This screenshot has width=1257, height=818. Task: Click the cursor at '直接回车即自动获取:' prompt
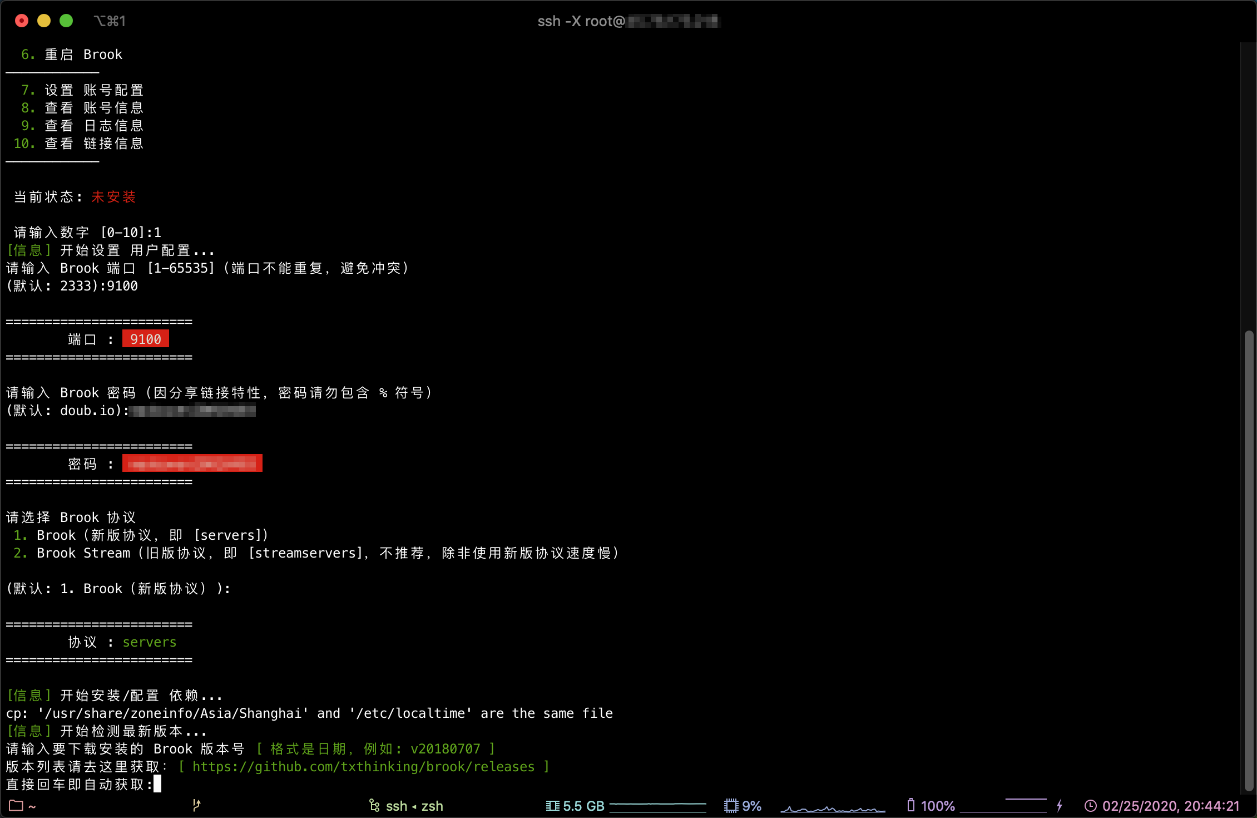click(x=157, y=784)
